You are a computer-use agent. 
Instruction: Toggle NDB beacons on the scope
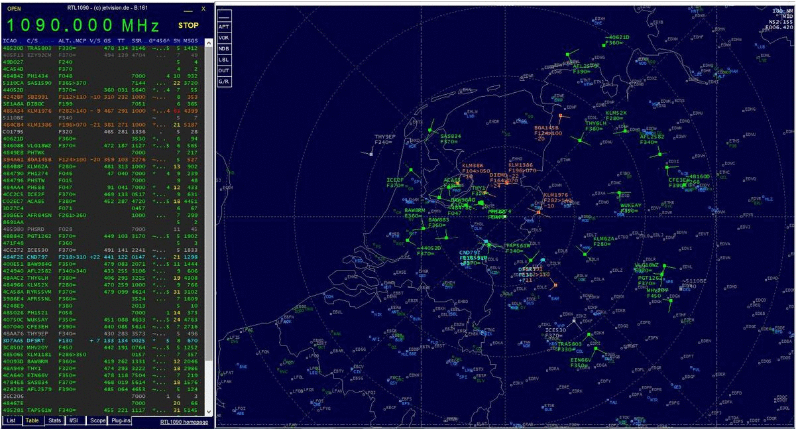coord(224,48)
